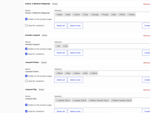The width and height of the screenshot is (150, 113).
Task: Remove Black tag from Colour 2 values
Action: (x=57, y=15)
